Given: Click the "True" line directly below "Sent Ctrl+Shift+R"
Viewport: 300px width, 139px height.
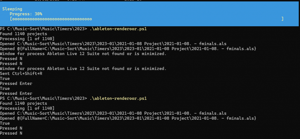Looking at the screenshot, I should 5,79.
